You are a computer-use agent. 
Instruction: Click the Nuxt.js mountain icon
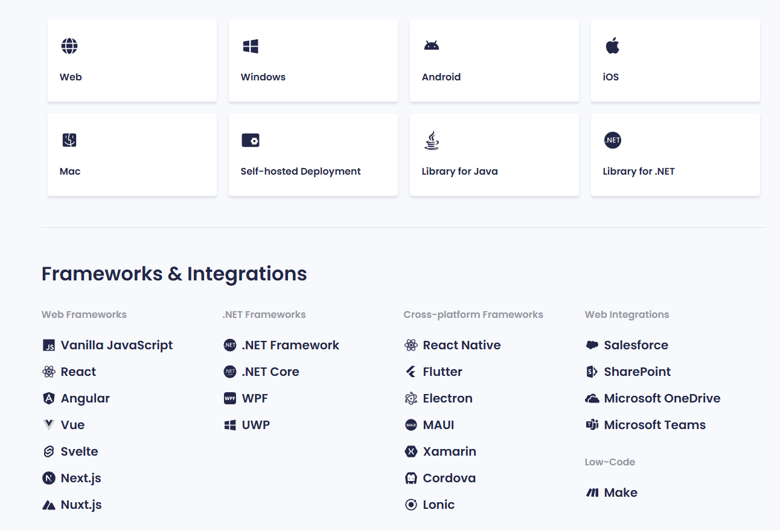49,505
